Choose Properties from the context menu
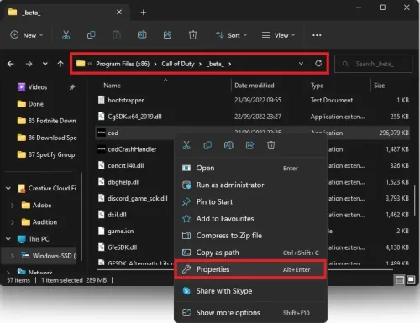The image size is (420, 323). click(x=250, y=269)
